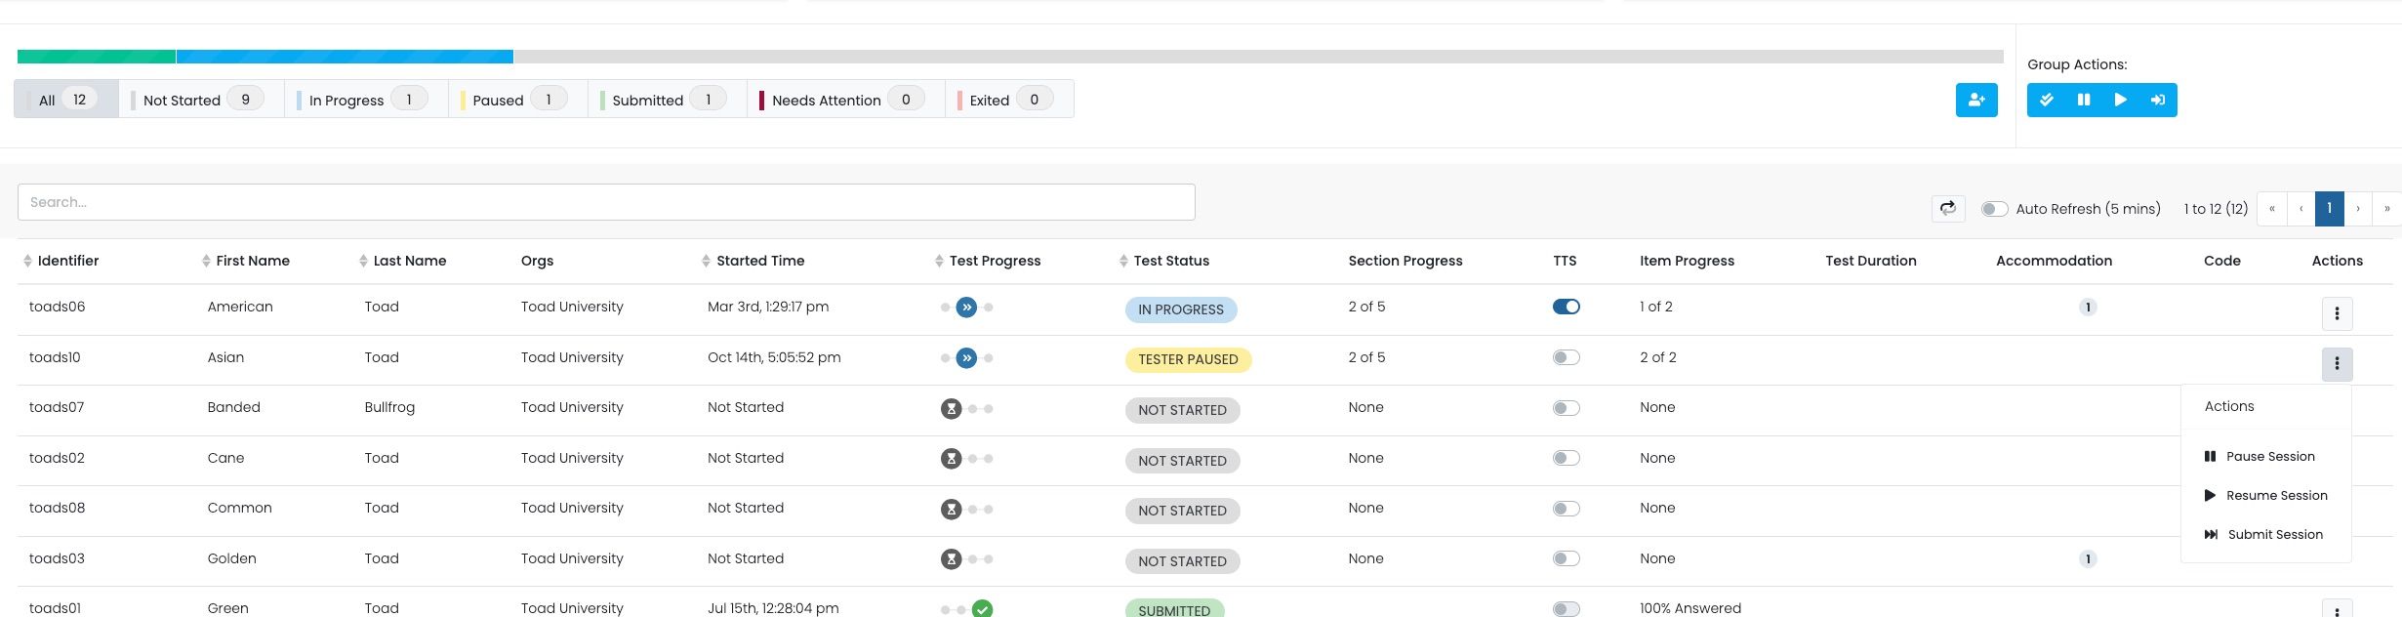Click the NOT STARTED badge for toads07
This screenshot has height=617, width=2402.
1182,410
